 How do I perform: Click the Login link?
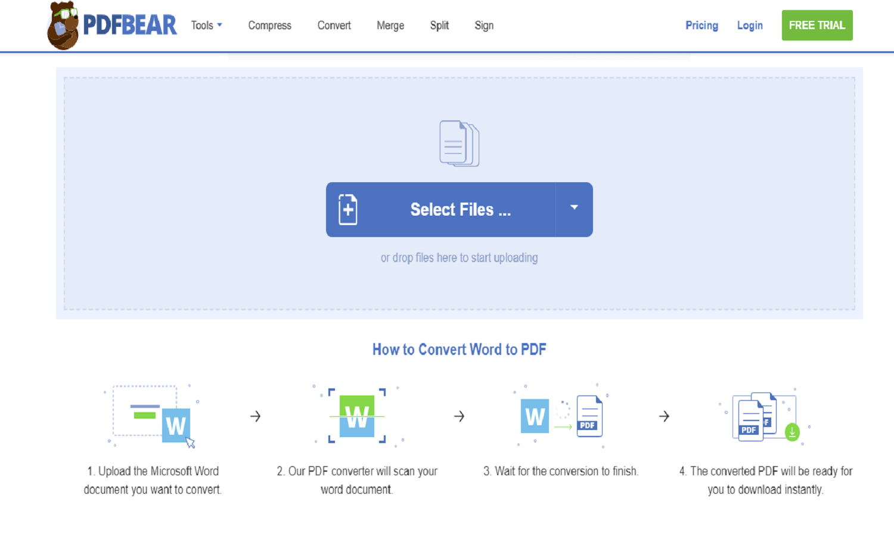click(749, 25)
